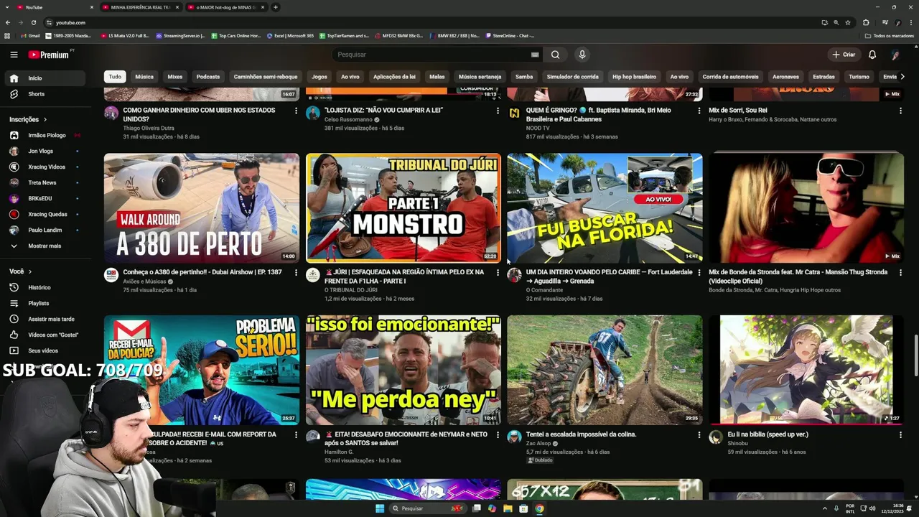This screenshot has width=919, height=517.
Task: Open Gmail bookmark in bookmarks bar
Action: tap(30, 35)
